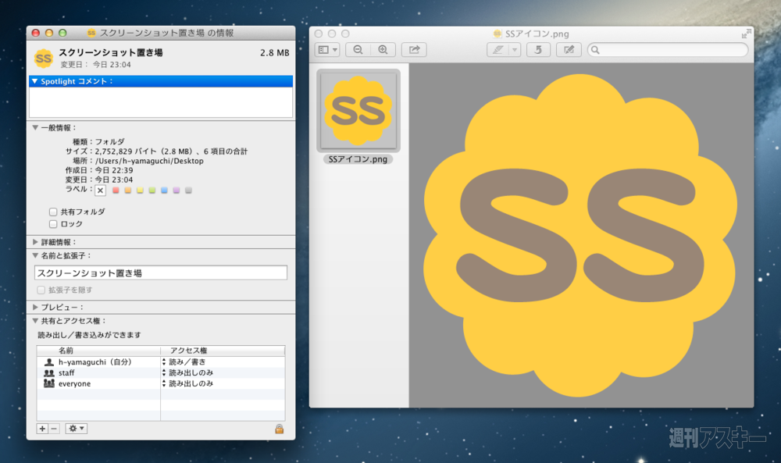Expand the 詳細情報 section
The height and width of the screenshot is (463, 781).
tap(35, 242)
